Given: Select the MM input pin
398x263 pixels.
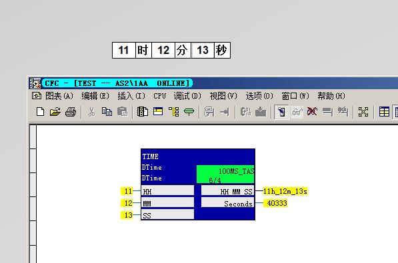Looking at the screenshot, I should [x=167, y=203].
